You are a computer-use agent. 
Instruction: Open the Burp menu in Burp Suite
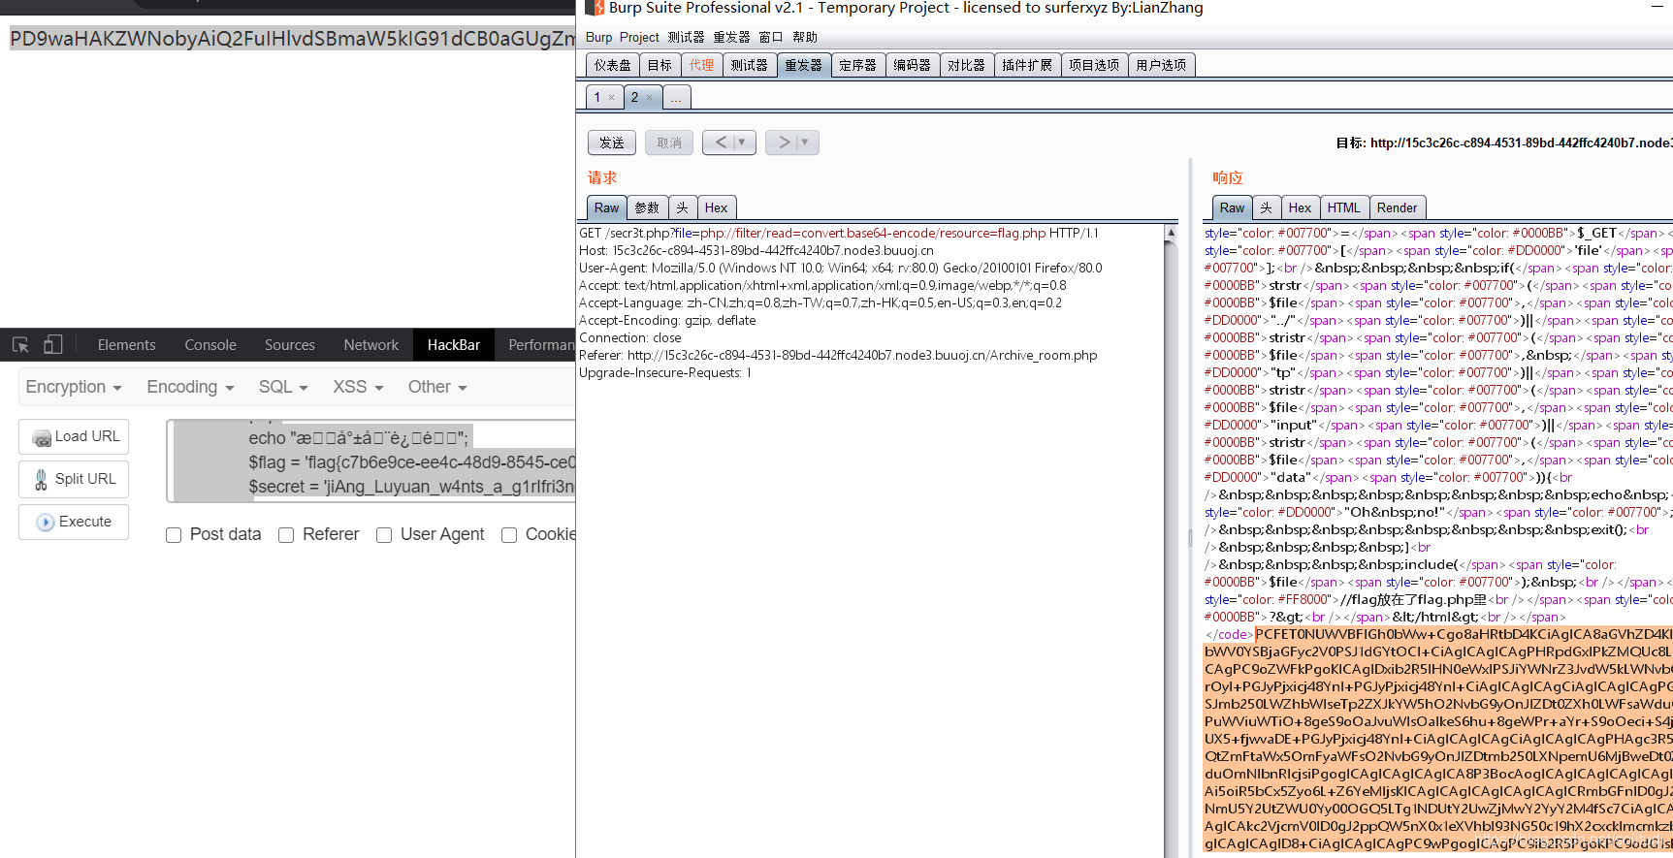tap(599, 37)
